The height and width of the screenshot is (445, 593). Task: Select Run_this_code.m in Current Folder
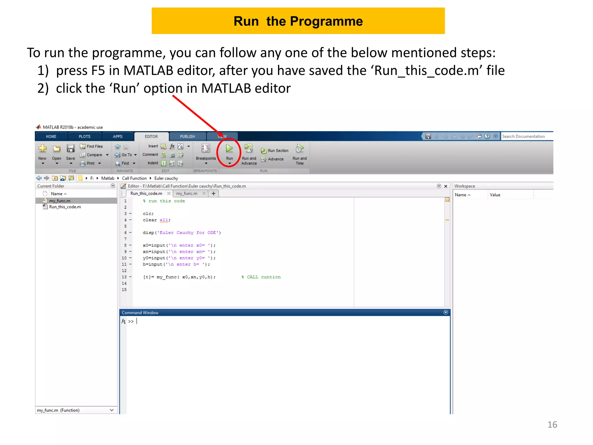coord(65,207)
